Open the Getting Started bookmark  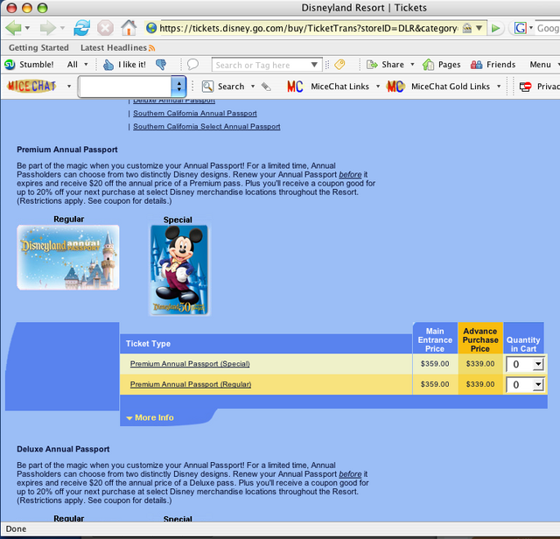click(x=38, y=48)
